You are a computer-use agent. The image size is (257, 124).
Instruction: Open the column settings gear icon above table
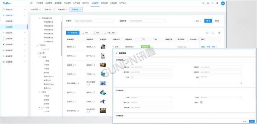point(219,33)
